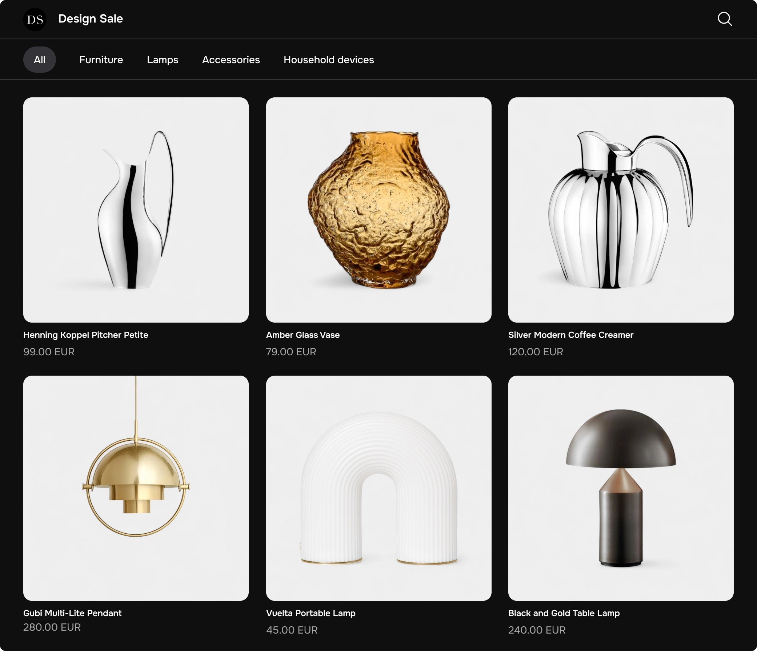
Task: Click the Henning Koppel Pitcher Petite title
Action: 85,335
